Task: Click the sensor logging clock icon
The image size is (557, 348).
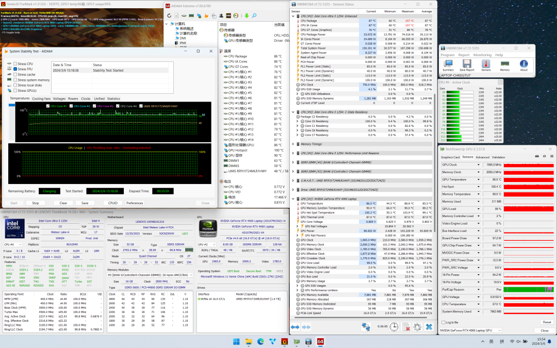Action: click(394, 327)
